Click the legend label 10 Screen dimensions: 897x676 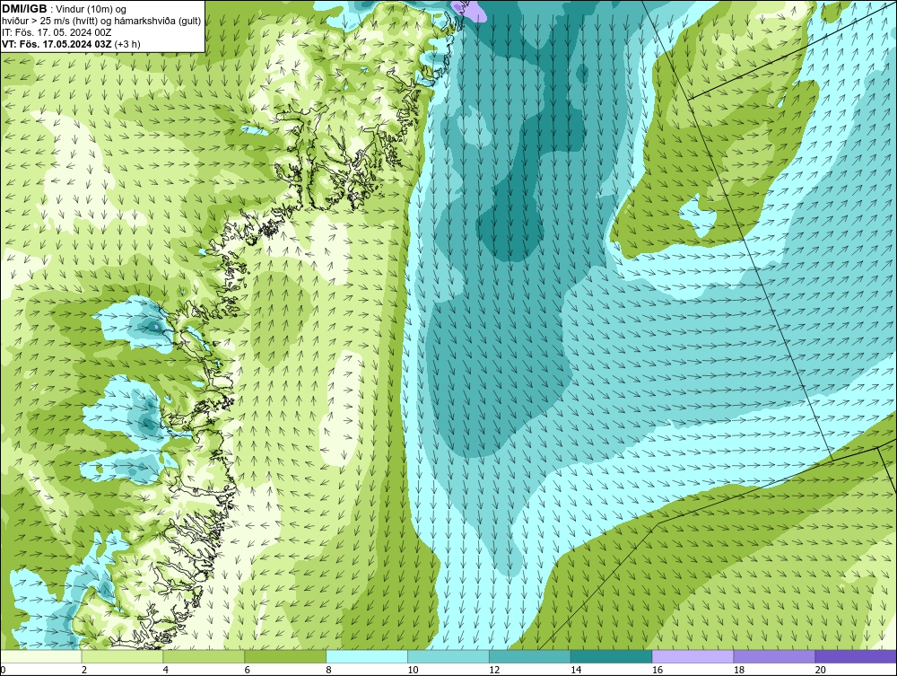413,670
